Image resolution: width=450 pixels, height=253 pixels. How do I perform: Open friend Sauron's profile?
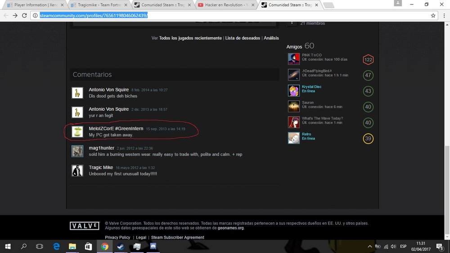pyautogui.click(x=308, y=103)
